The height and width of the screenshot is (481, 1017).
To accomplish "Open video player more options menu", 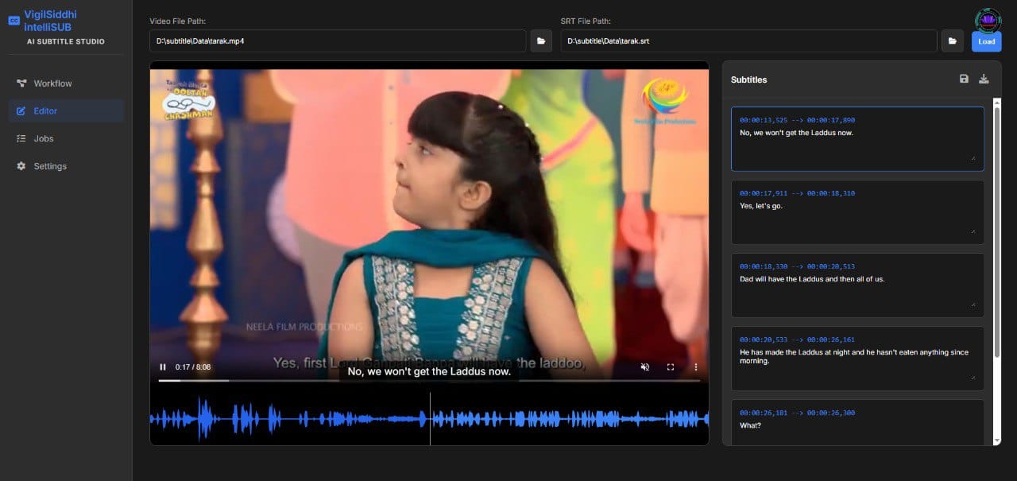I will (x=695, y=367).
